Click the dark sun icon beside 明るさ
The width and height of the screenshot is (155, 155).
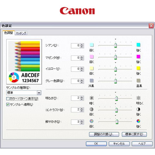[x=91, y=98]
